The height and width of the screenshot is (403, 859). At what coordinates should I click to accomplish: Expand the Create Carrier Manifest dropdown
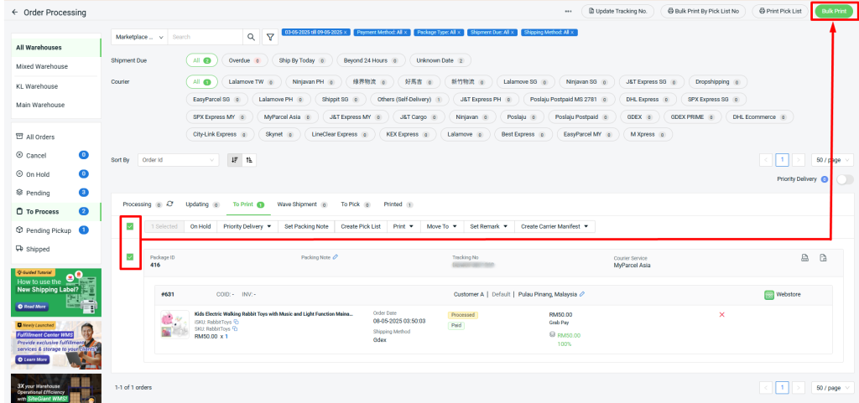[554, 226]
